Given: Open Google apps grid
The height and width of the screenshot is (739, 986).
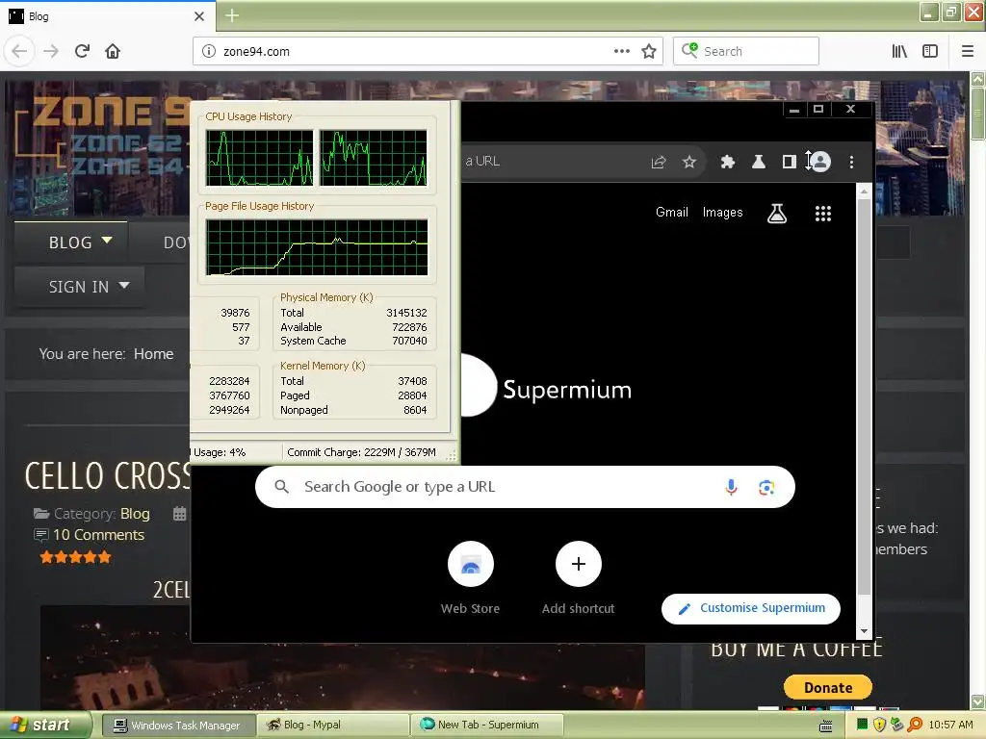Looking at the screenshot, I should pos(823,214).
